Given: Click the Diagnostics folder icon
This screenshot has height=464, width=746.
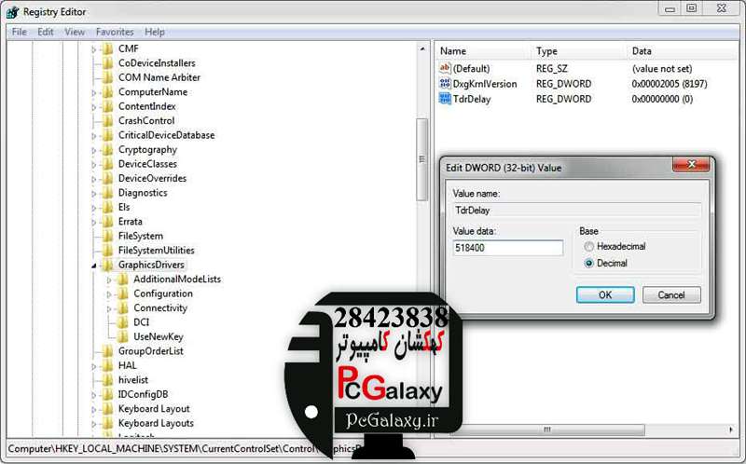Looking at the screenshot, I should coord(108,193).
